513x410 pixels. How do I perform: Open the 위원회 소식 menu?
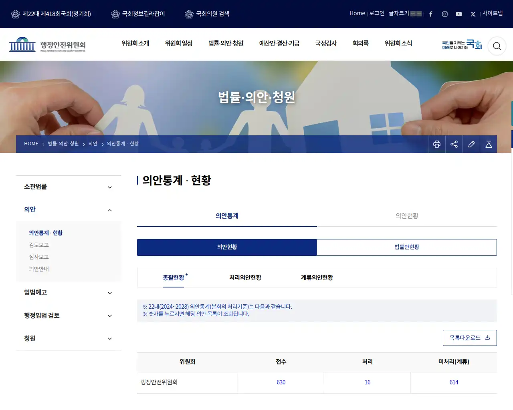pyautogui.click(x=398, y=43)
